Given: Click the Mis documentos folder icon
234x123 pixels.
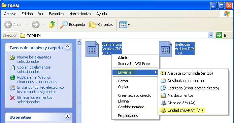Looking at the screenshot, I should click(x=163, y=95).
